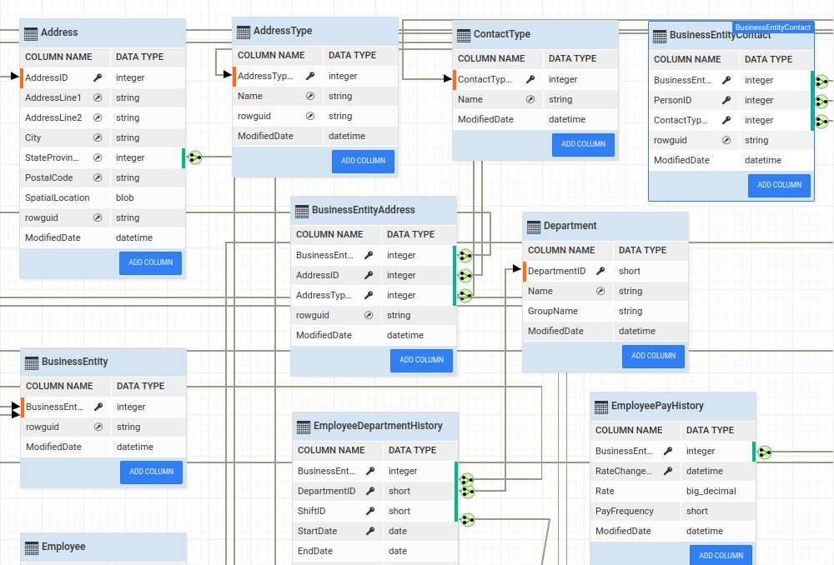Click the key icon beside AddressID in Address

click(x=98, y=77)
